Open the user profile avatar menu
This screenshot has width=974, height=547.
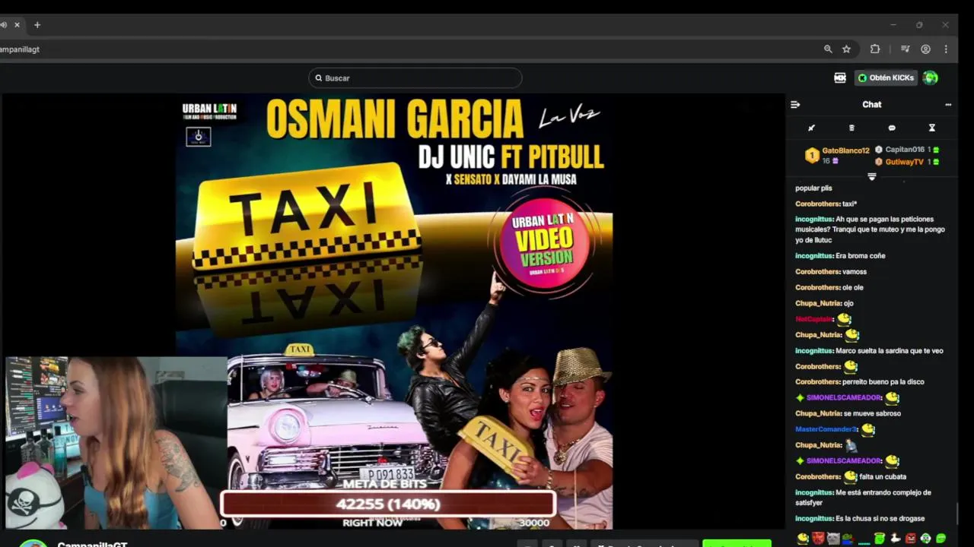click(x=930, y=77)
